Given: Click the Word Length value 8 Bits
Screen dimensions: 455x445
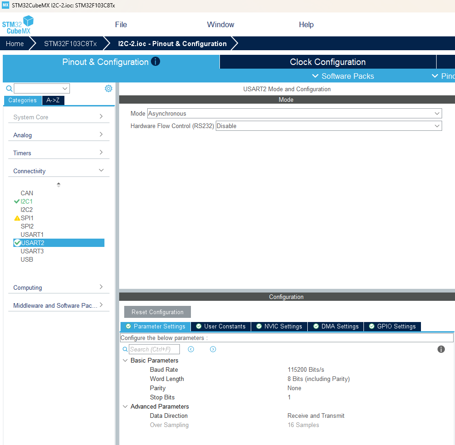Looking at the screenshot, I should point(319,379).
